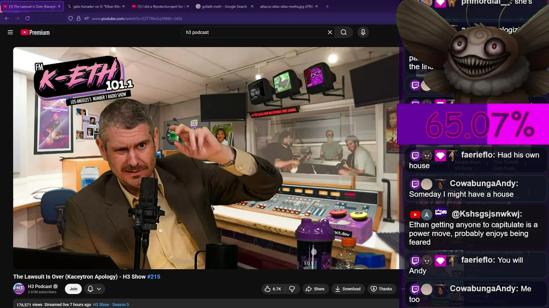Clear the search box with the X
Viewport: 549px width, 308px height.
tap(330, 32)
